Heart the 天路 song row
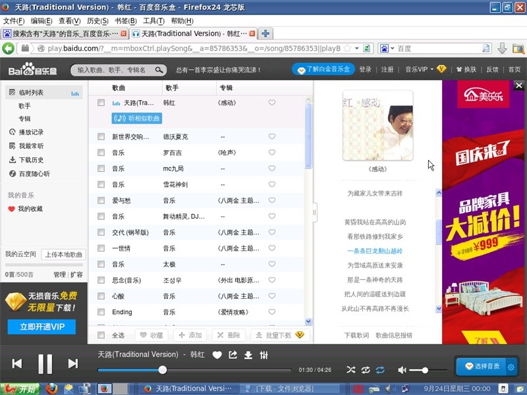This screenshot has height=395, width=527. point(272,103)
